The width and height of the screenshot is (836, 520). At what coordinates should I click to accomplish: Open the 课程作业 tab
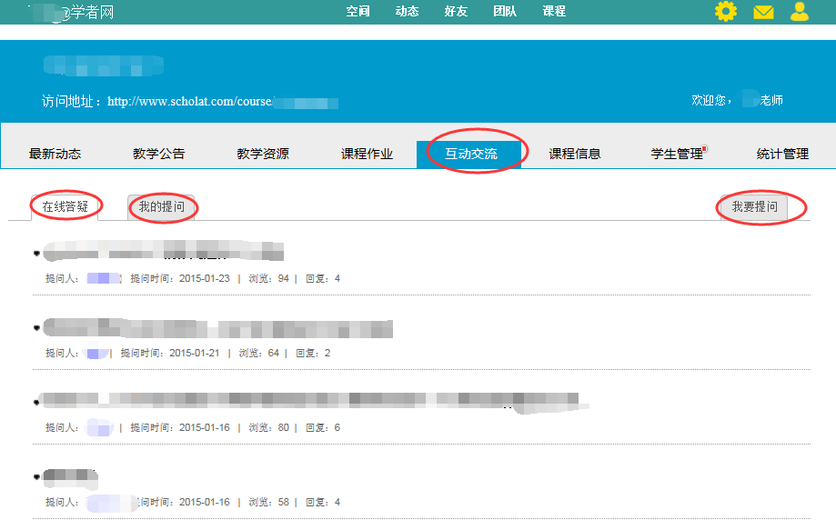coord(367,154)
